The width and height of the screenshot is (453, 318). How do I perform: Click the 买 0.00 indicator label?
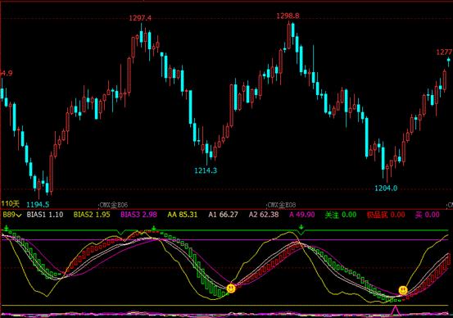click(428, 215)
